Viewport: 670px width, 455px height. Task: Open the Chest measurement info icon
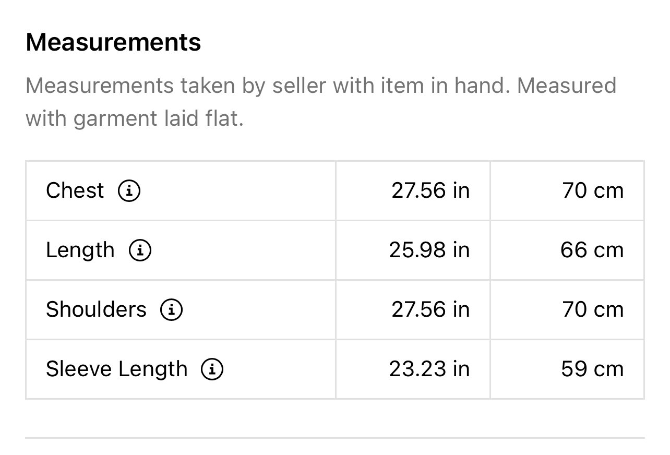(129, 191)
